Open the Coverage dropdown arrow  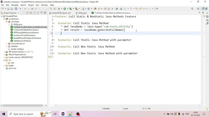tap(73, 9)
